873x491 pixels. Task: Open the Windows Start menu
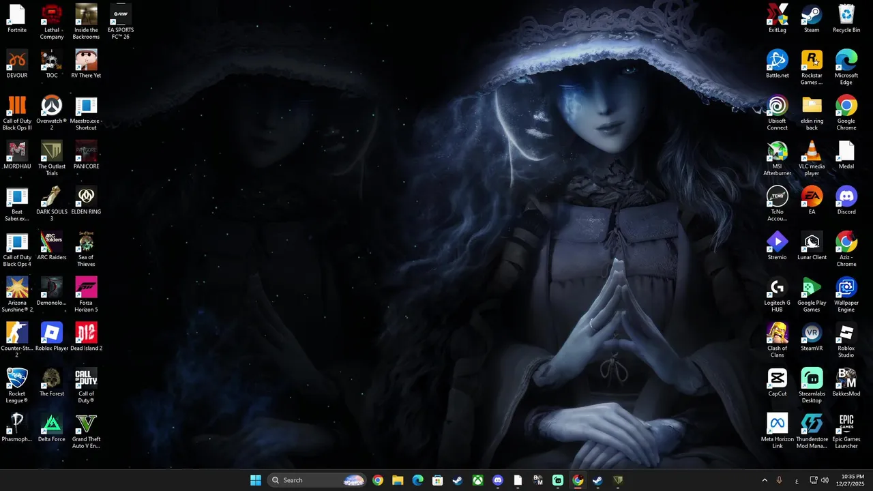click(256, 480)
